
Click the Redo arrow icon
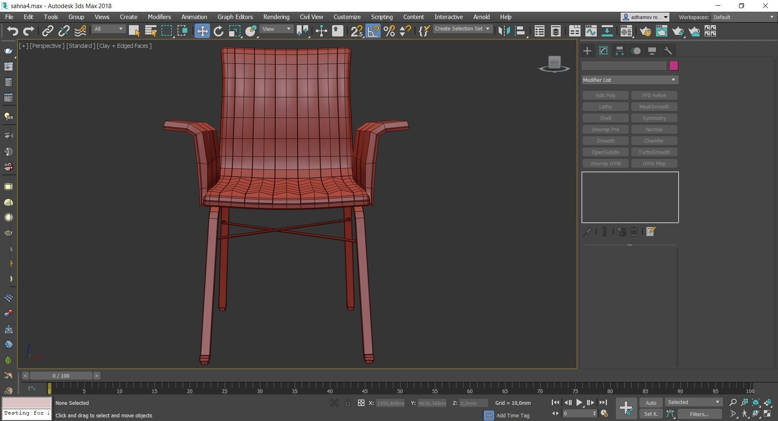[x=28, y=31]
